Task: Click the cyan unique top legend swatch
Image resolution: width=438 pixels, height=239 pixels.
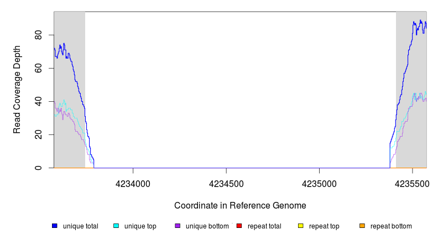Action: [116, 226]
